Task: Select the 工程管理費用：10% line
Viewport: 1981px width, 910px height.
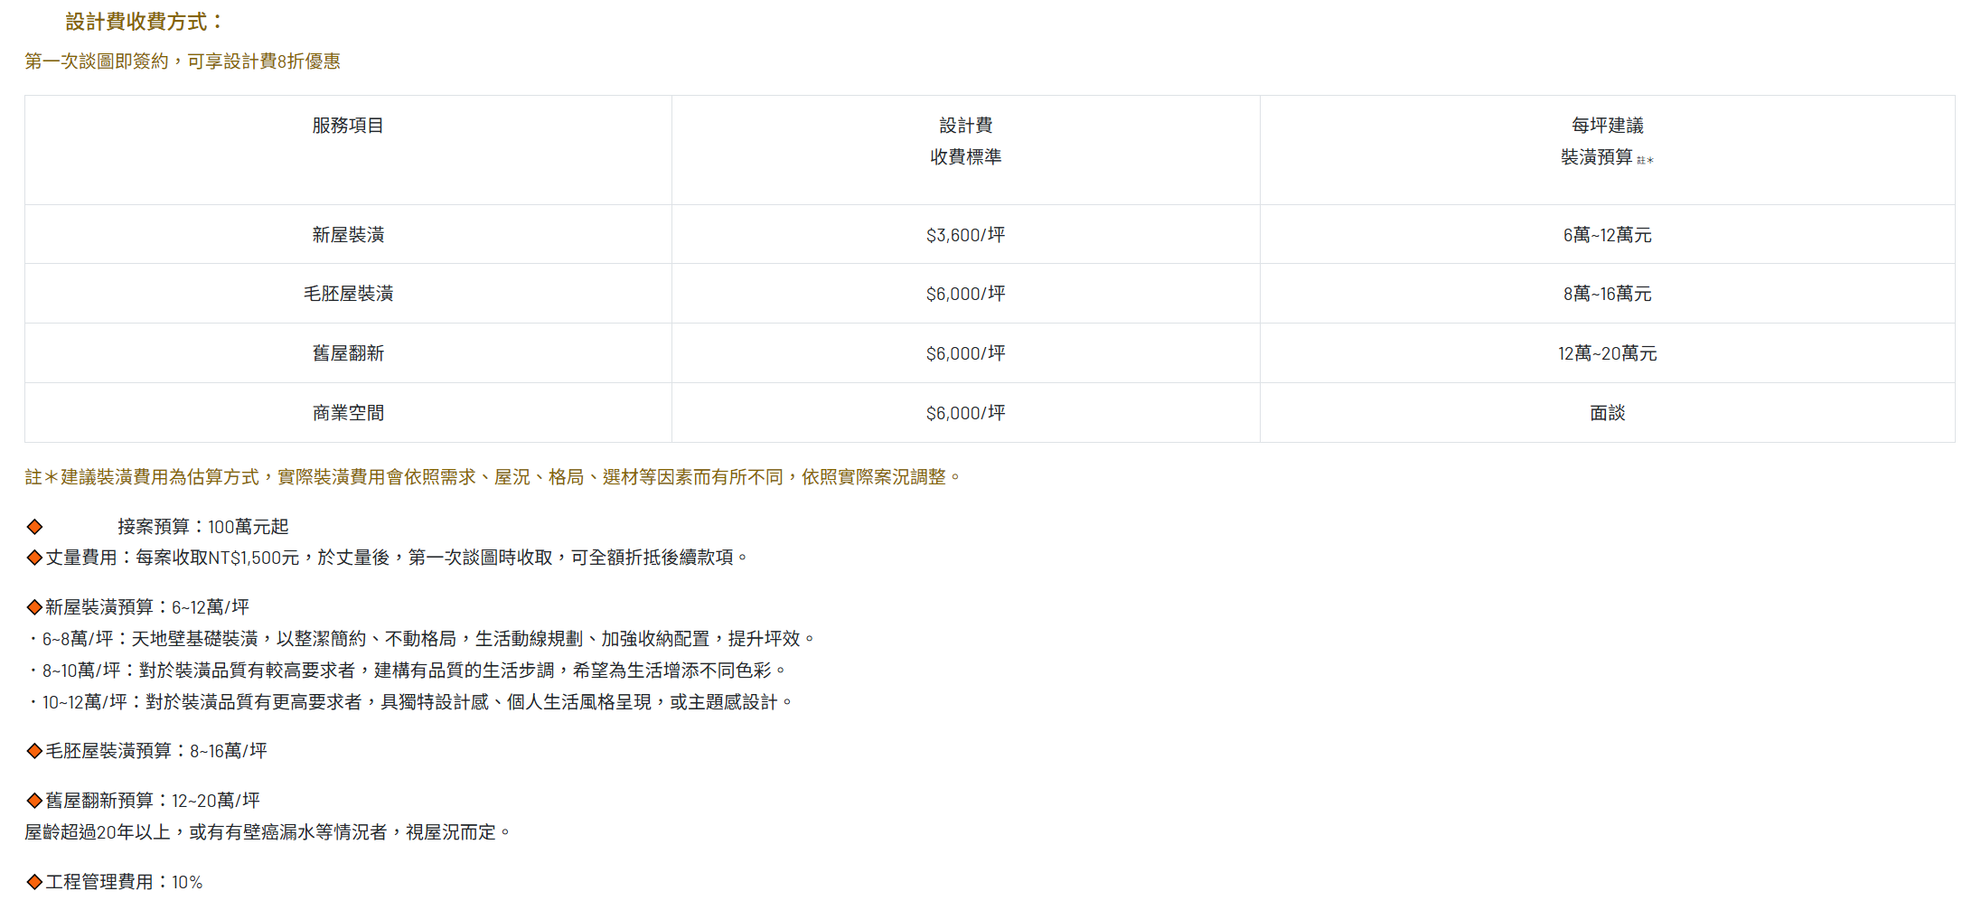Action: point(125,882)
